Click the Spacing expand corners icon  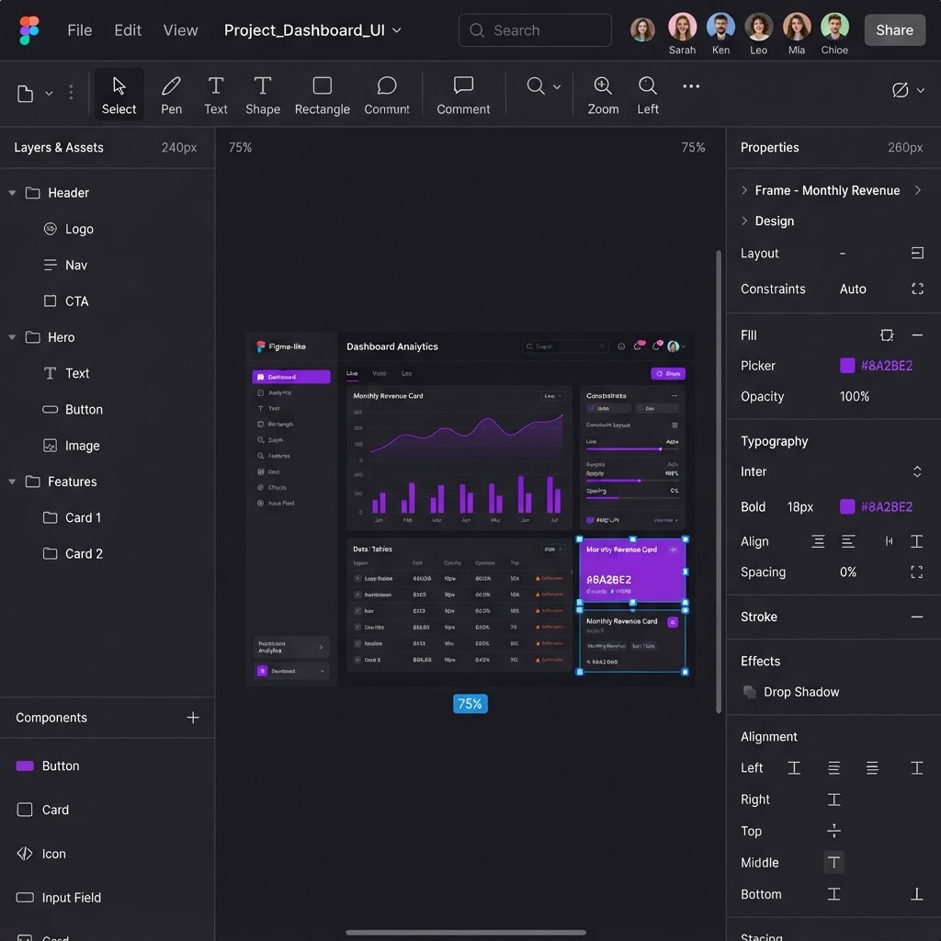pos(916,572)
